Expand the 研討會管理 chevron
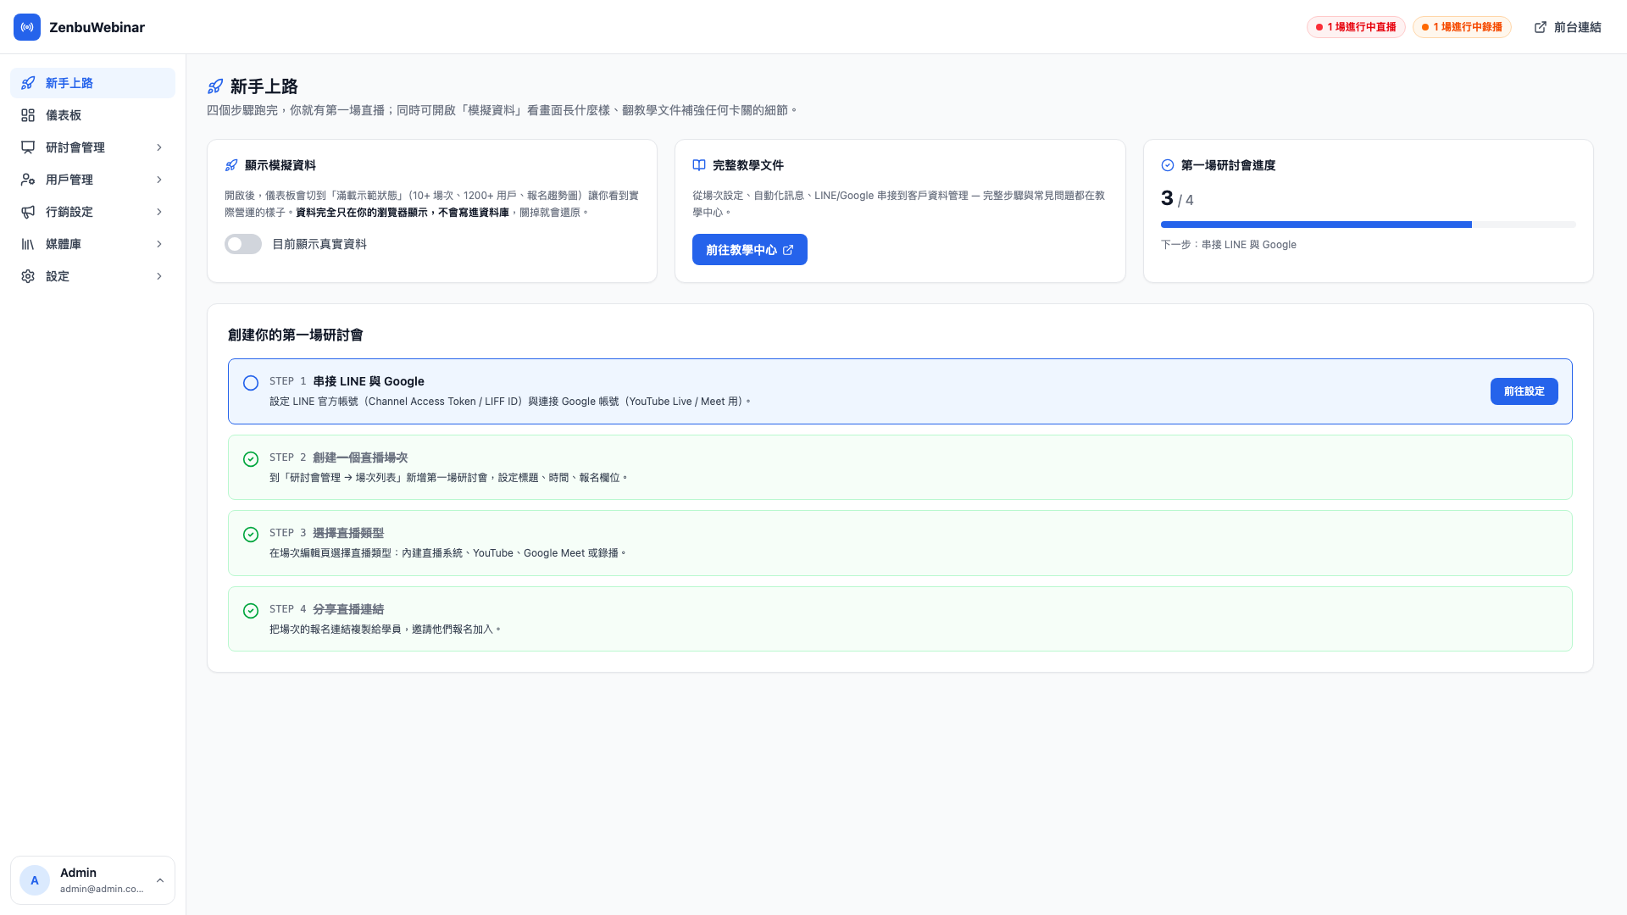Image resolution: width=1627 pixels, height=915 pixels. tap(159, 147)
